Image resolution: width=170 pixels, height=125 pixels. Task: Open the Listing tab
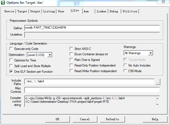(x=49, y=11)
